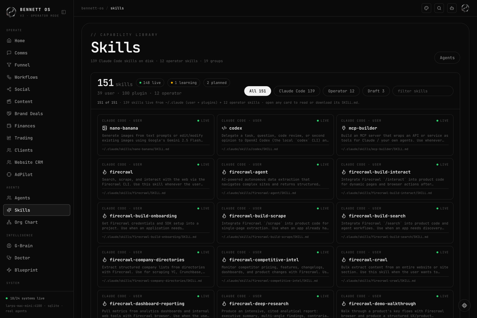This screenshot has width=477, height=318.
Task: Click the Content clapperboard icon
Action: [9, 101]
